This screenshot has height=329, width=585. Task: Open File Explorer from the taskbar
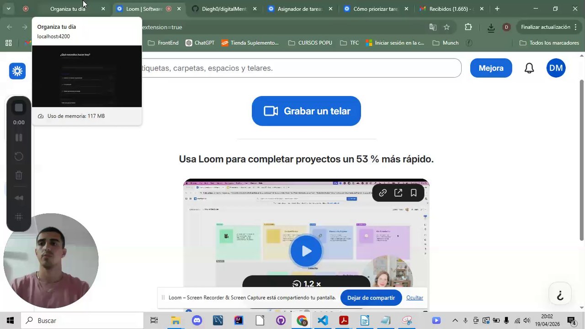click(x=175, y=320)
